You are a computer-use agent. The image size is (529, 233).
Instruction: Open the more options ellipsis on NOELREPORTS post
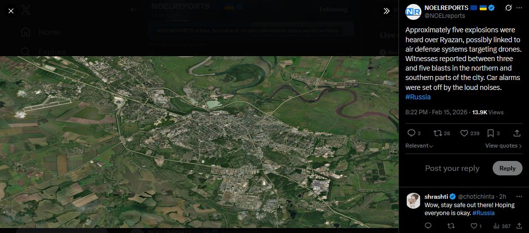click(519, 8)
